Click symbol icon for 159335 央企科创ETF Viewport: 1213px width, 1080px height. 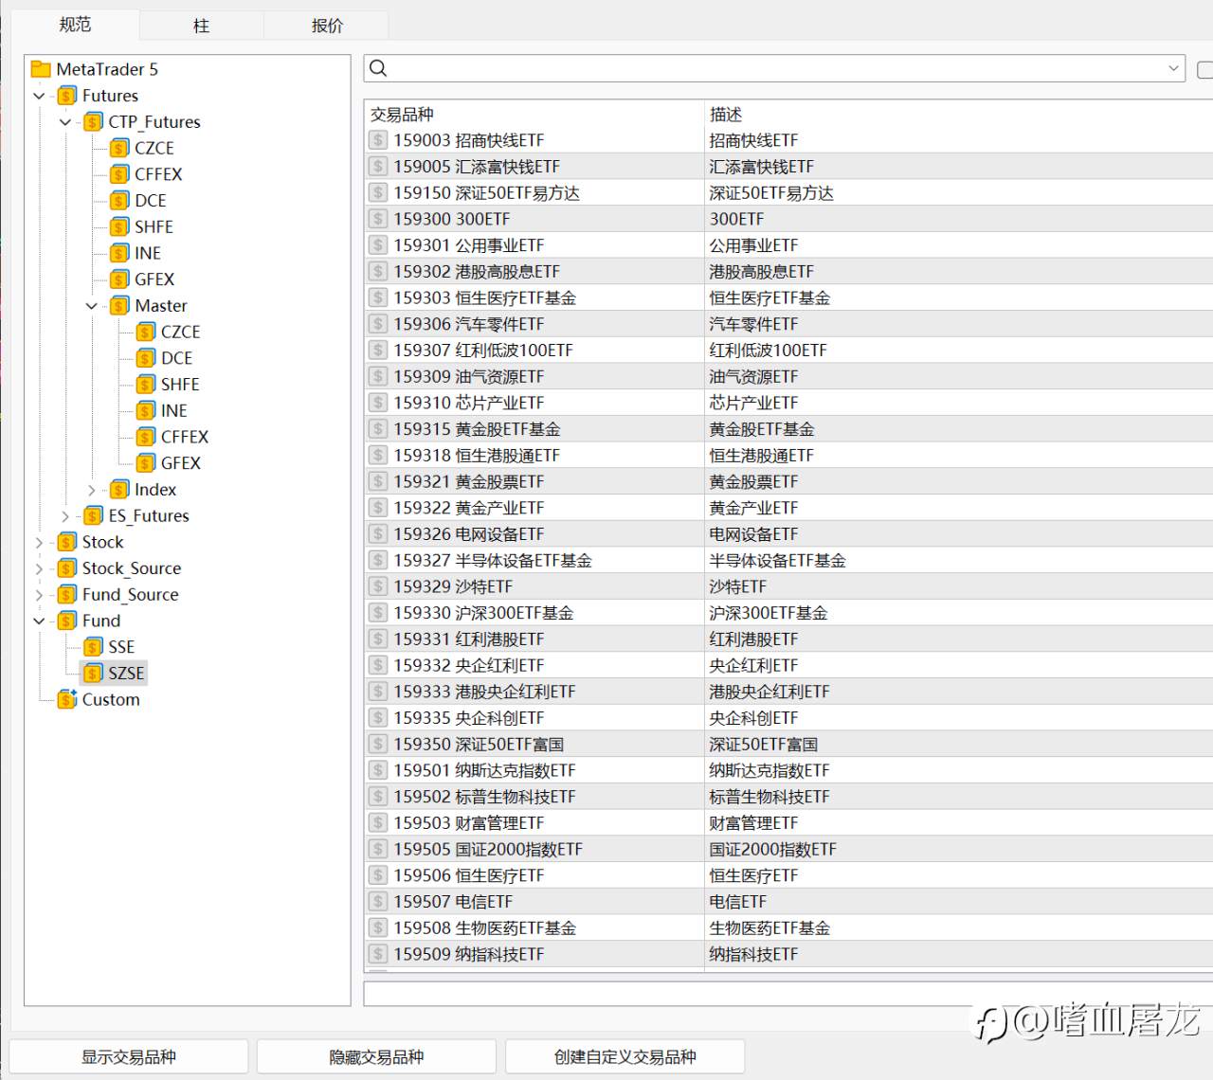(378, 718)
